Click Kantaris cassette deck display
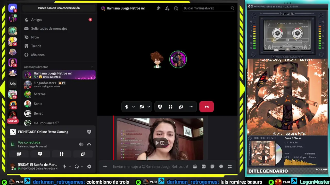Screen dimensions: 330x185 287,36
